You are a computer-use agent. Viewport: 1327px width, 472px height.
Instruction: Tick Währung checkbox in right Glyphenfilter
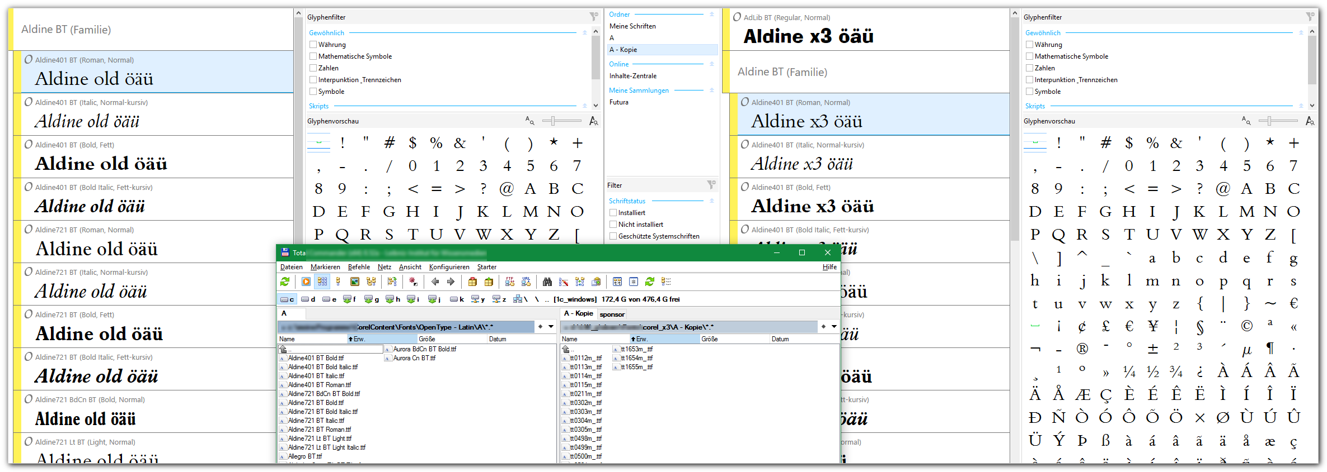point(1030,45)
